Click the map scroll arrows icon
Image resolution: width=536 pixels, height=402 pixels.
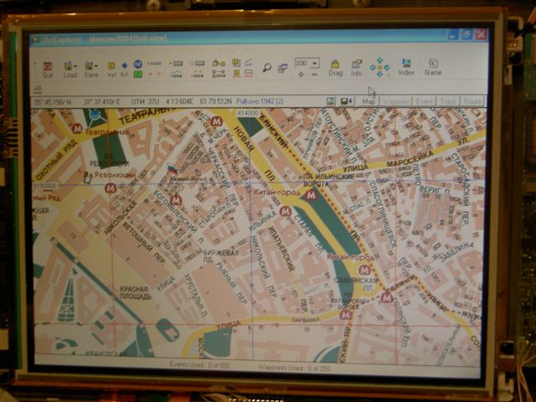pyautogui.click(x=379, y=67)
